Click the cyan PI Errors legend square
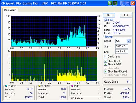136x103 pixels. (6, 86)
